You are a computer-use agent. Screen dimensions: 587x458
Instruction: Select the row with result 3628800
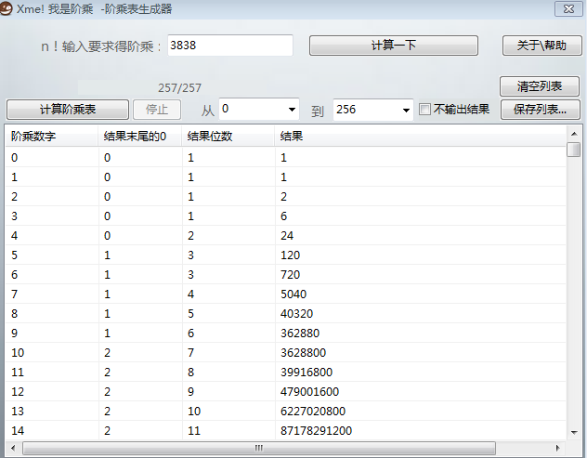pos(285,352)
